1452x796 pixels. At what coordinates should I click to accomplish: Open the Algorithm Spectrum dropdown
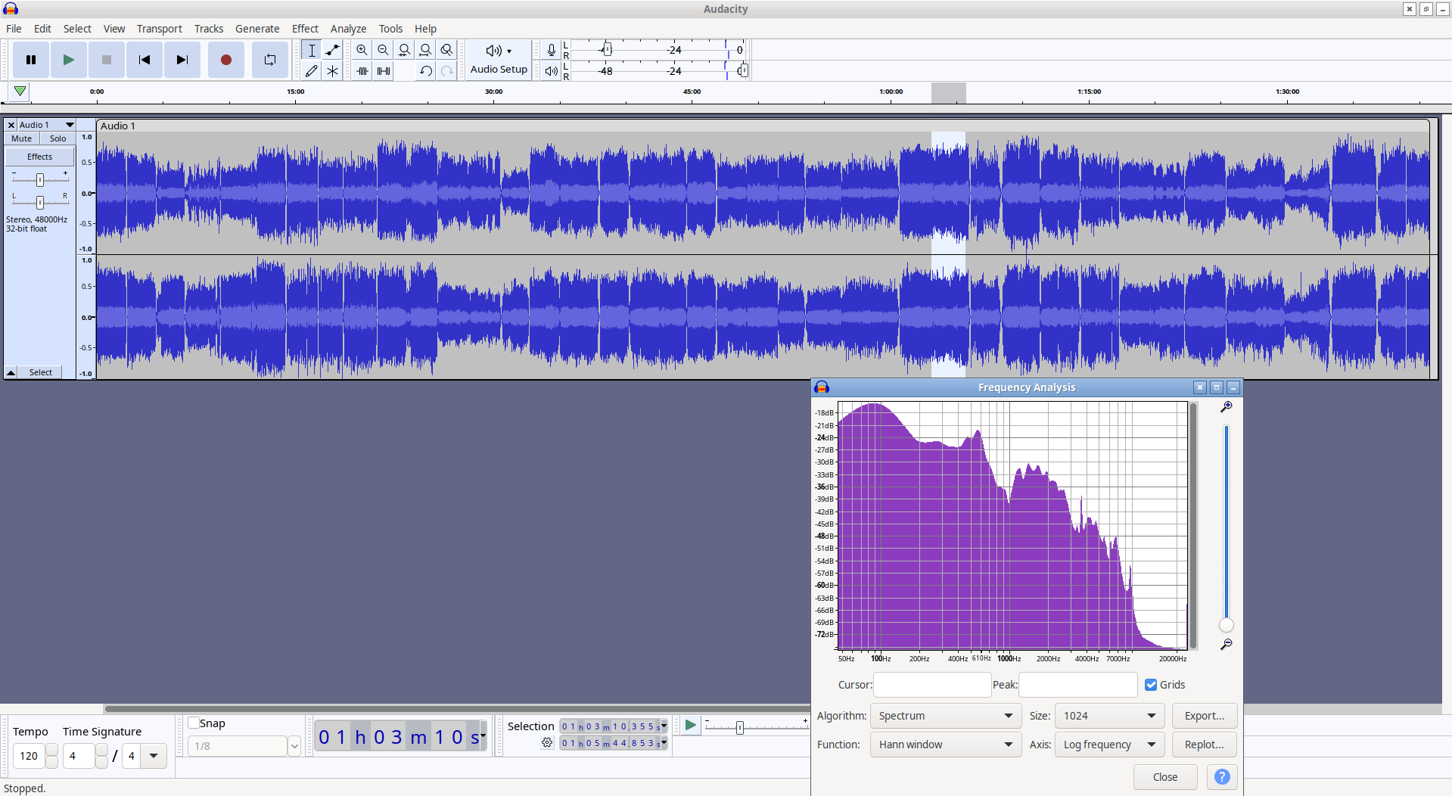coord(945,716)
